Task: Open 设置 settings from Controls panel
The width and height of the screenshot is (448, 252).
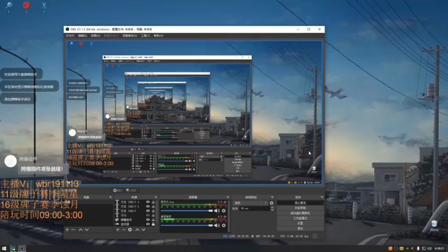Action: coord(300,223)
